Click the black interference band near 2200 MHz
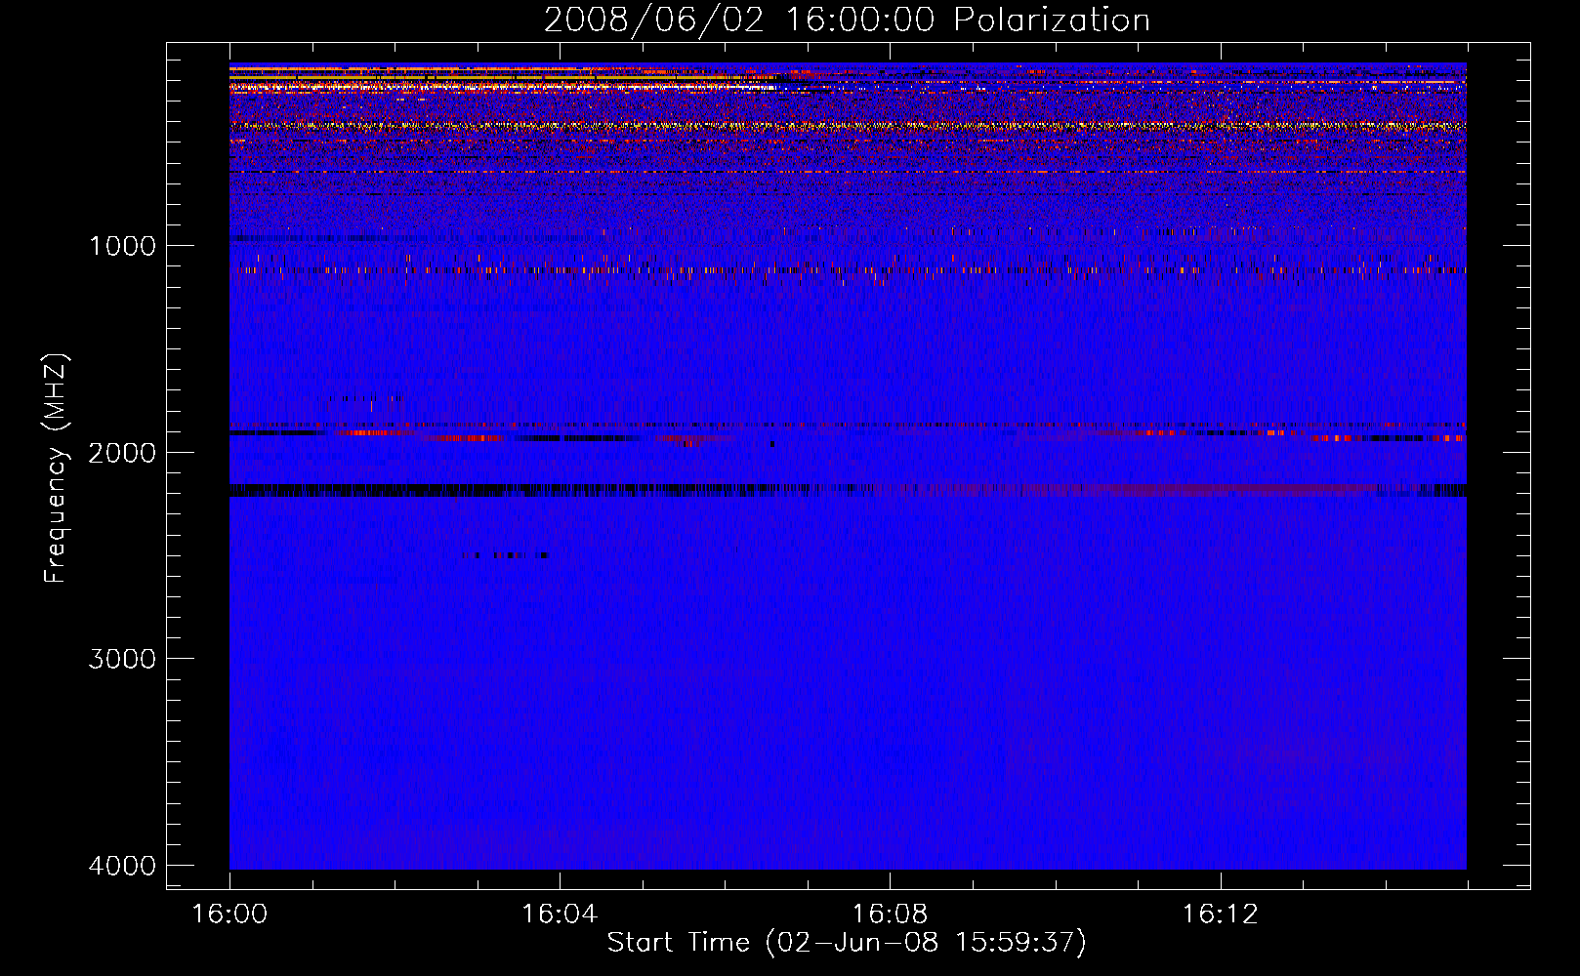Viewport: 1580px width, 976px height. pyautogui.click(x=848, y=490)
